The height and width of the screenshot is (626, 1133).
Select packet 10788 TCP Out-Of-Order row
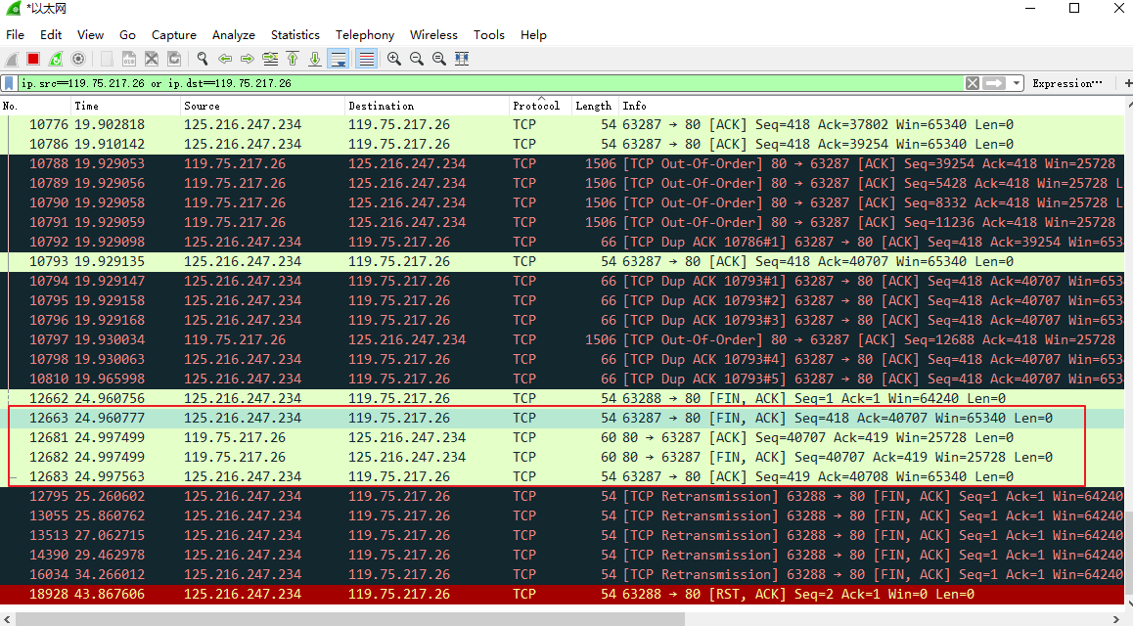pos(563,164)
